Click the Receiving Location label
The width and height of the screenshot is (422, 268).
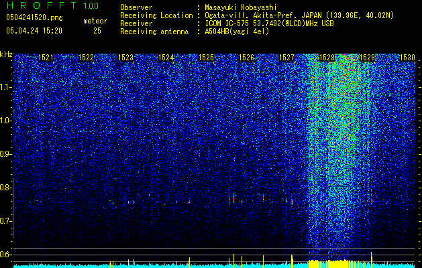[156, 15]
